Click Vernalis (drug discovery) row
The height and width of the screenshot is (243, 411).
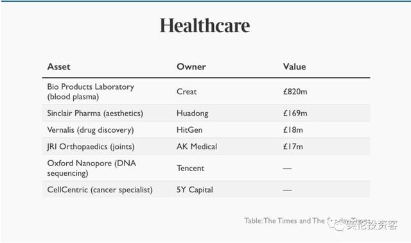click(x=206, y=130)
